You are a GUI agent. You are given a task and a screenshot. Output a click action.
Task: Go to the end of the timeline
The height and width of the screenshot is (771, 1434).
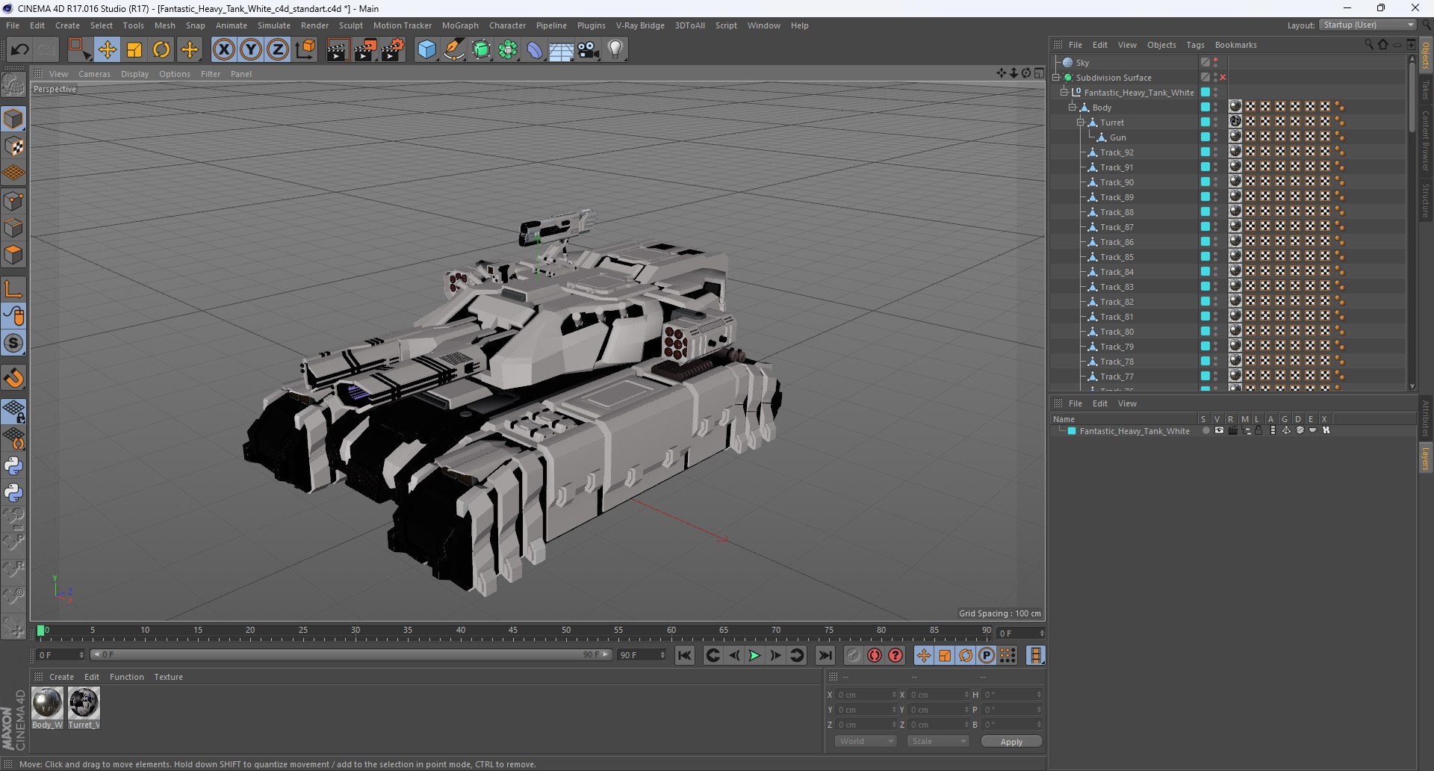point(825,655)
